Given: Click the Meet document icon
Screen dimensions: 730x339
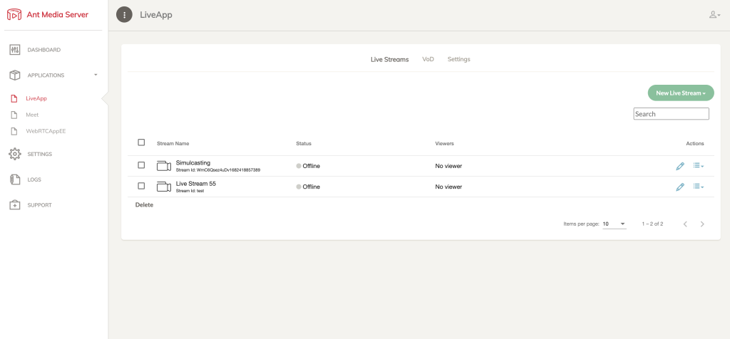Looking at the screenshot, I should (14, 115).
